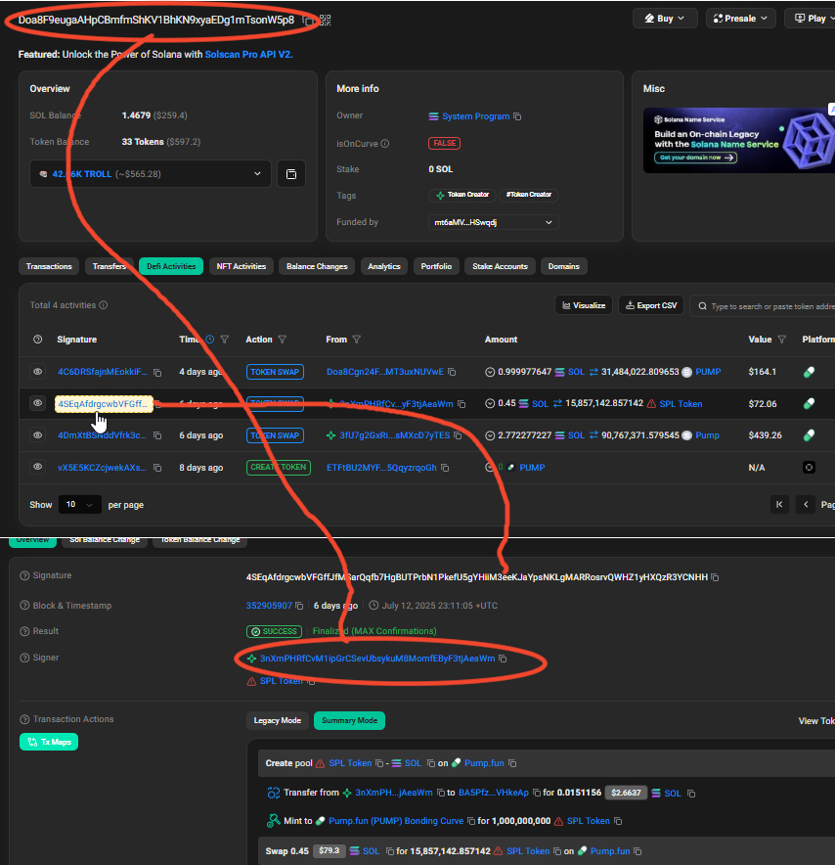Click the platform icon in the CREATE TOKEN row
Viewport: 835px width, 865px height.
click(809, 468)
